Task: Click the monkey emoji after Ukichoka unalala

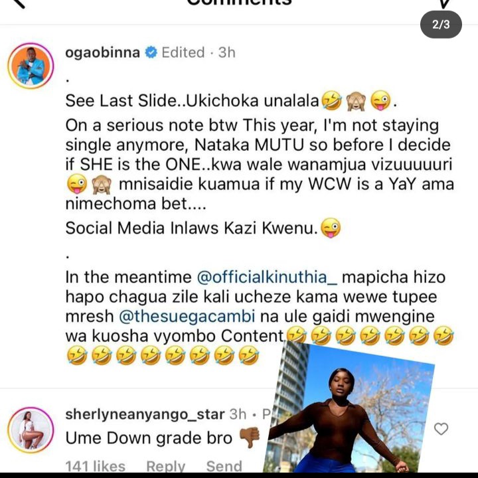Action: [355, 101]
